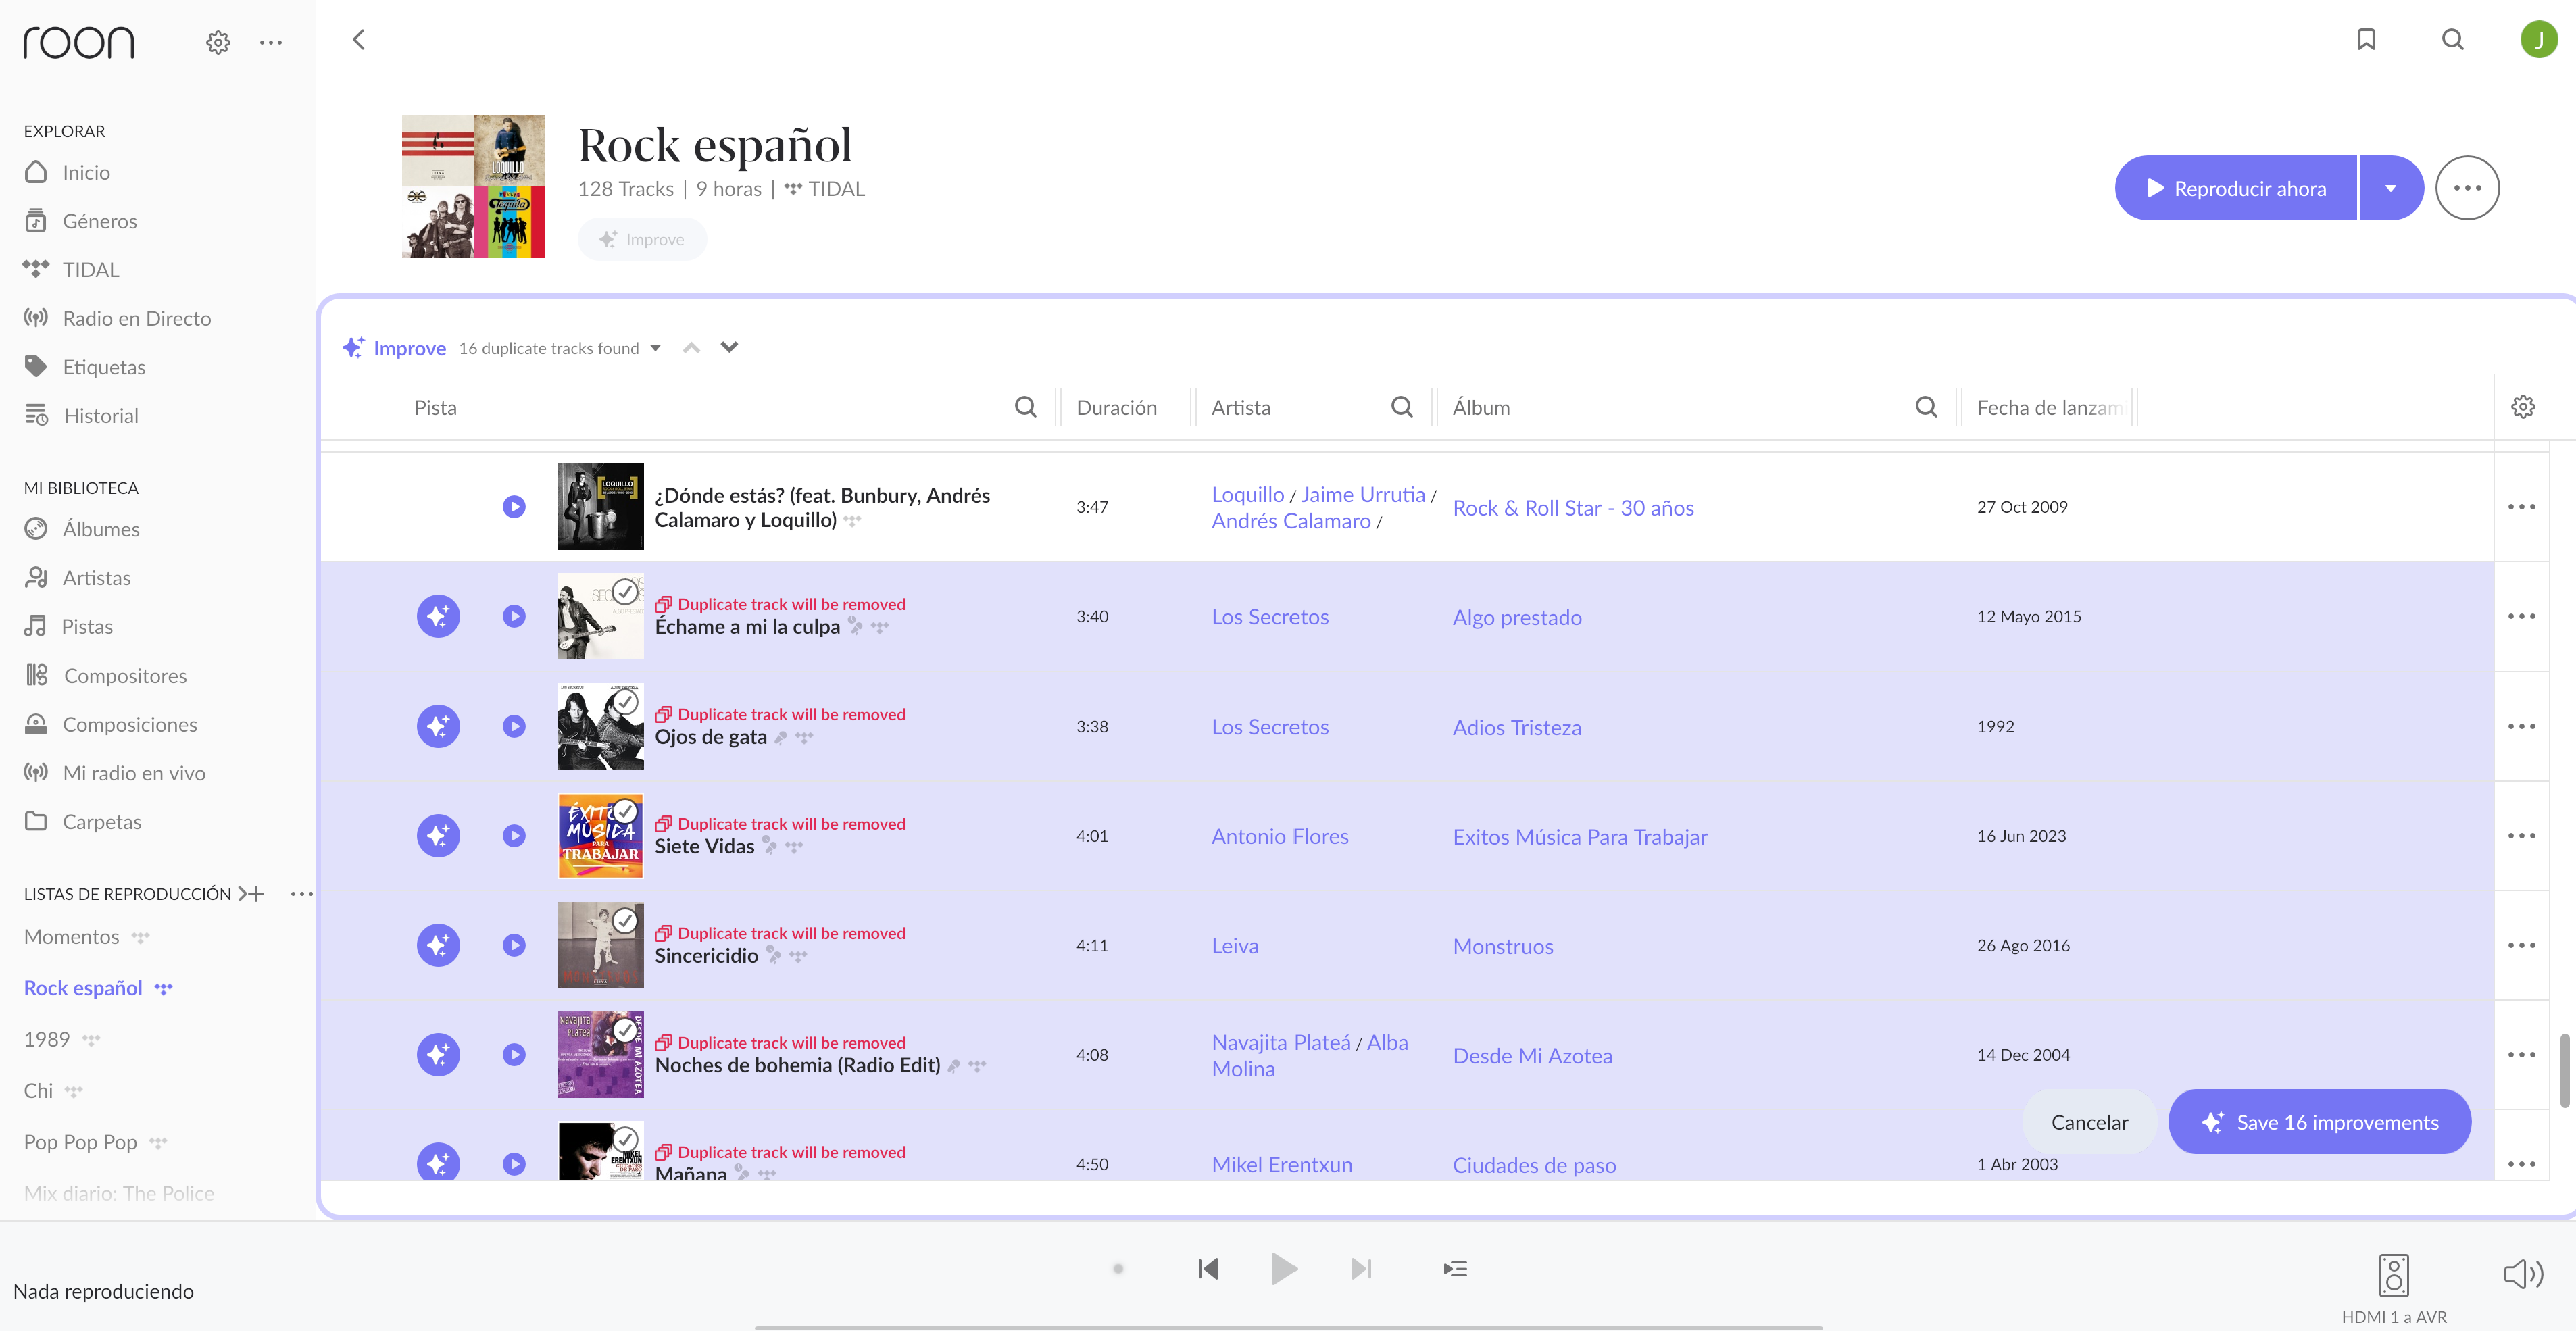This screenshot has height=1331, width=2576.
Task: Search within the Pista column
Action: (1025, 407)
